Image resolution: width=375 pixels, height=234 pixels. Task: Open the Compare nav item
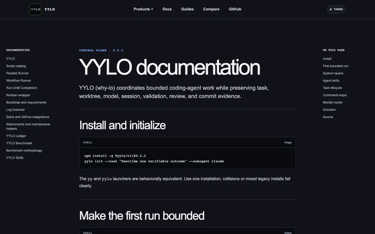[x=211, y=9]
